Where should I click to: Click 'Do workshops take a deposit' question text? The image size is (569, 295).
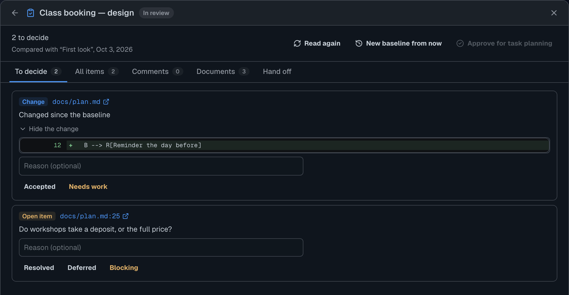(95, 229)
